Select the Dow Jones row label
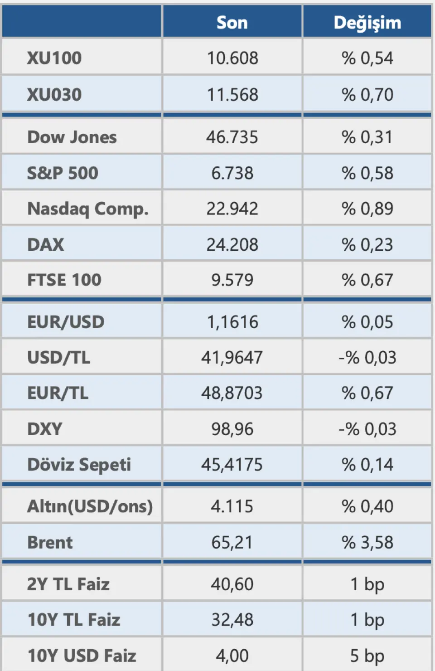This screenshot has height=671, width=435. 72,137
